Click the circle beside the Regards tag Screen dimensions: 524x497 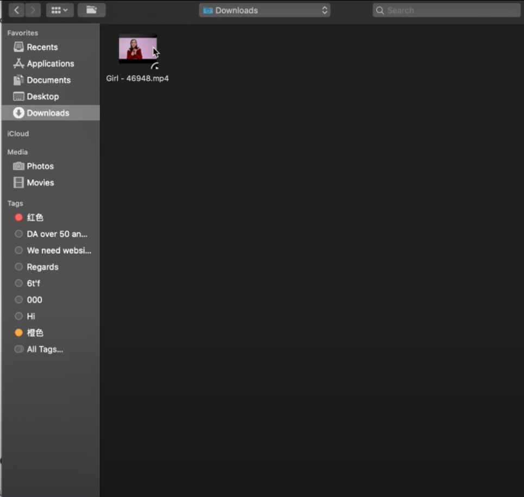[18, 267]
